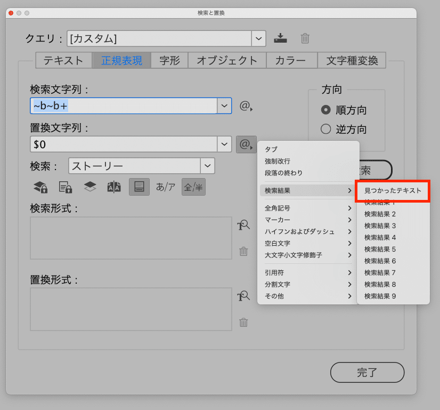Open the 置換文字列 history dropdown
The width and height of the screenshot is (440, 410).
pos(224,144)
